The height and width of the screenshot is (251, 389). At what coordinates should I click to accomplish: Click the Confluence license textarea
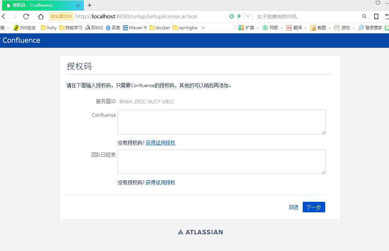tap(222, 122)
